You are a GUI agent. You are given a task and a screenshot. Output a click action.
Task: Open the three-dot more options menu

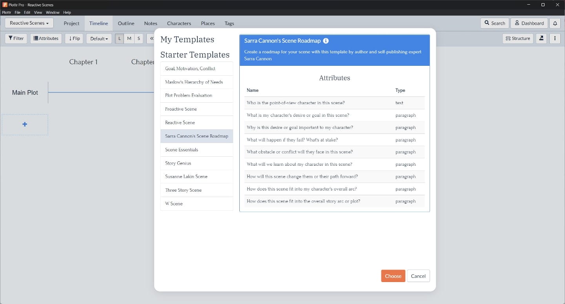pos(555,38)
